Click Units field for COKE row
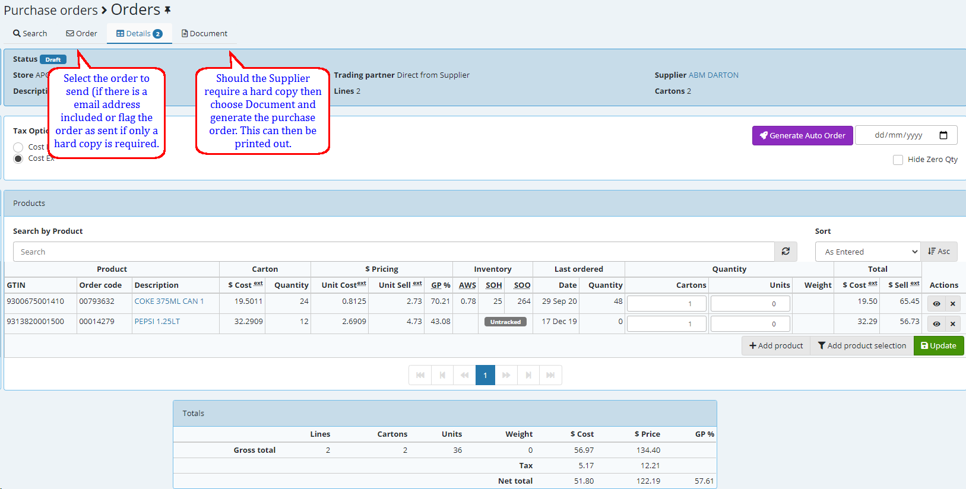This screenshot has height=489, width=966. coord(750,304)
